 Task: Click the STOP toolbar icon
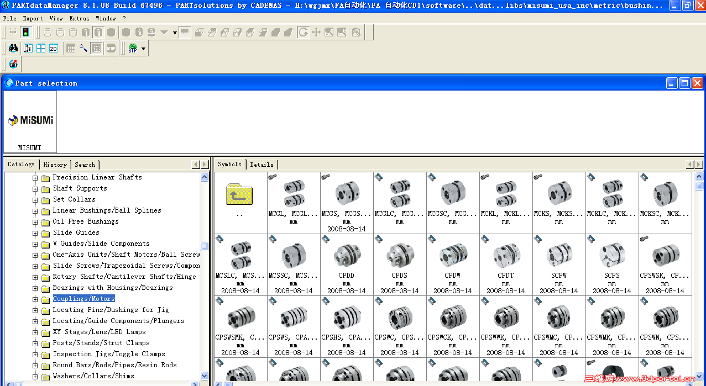click(111, 48)
